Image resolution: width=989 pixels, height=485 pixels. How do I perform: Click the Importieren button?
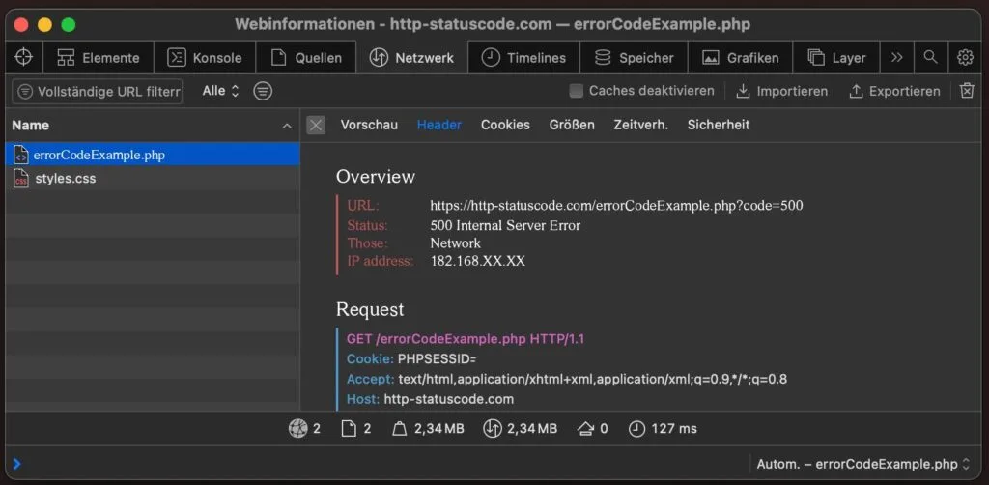(x=781, y=91)
